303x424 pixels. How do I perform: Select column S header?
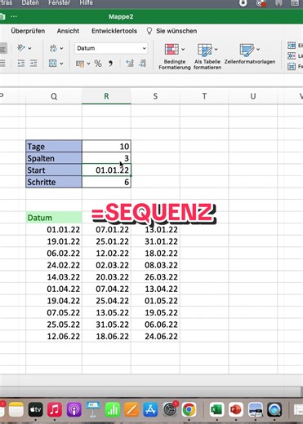(x=155, y=96)
